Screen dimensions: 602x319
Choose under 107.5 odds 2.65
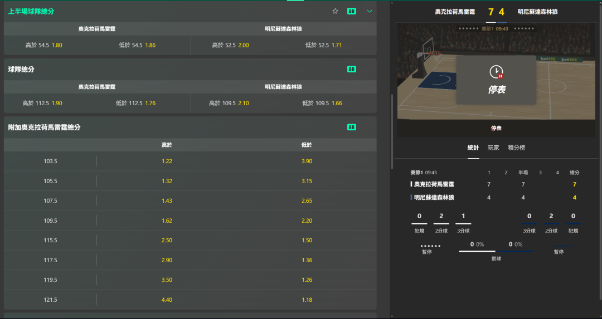307,200
